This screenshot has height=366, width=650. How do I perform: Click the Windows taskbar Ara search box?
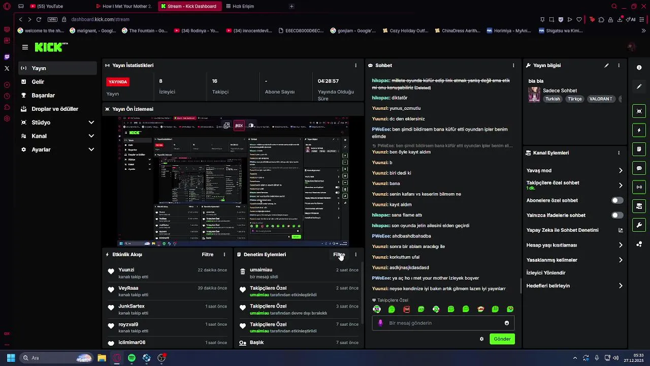click(x=56, y=358)
